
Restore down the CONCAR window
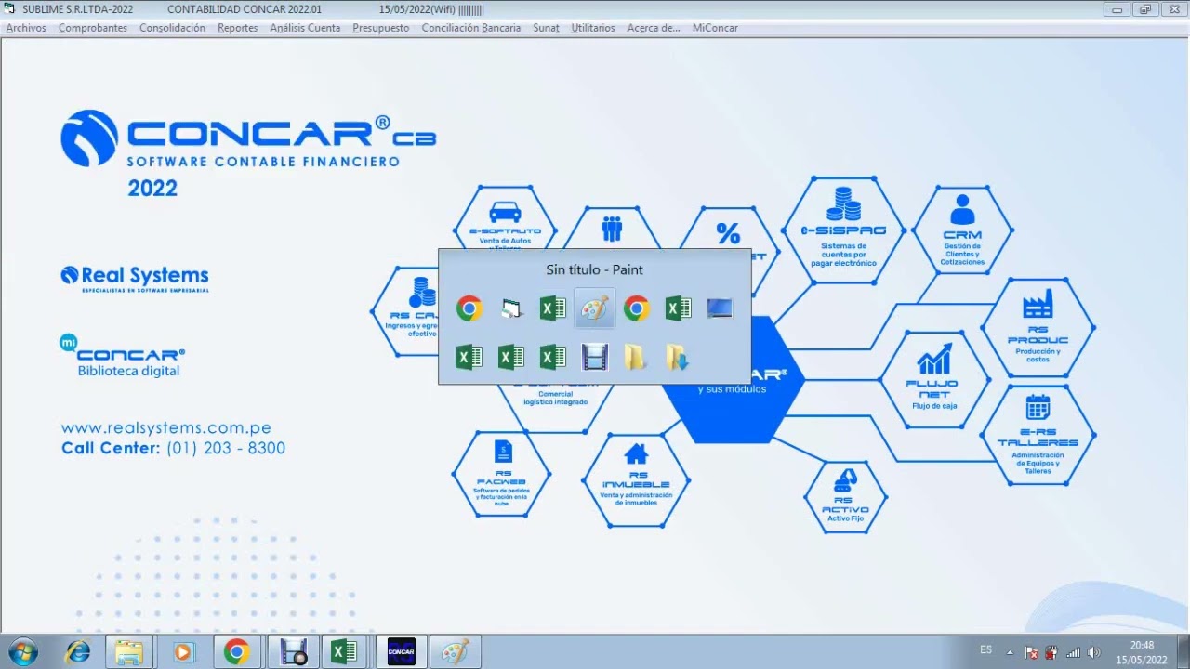pyautogui.click(x=1145, y=9)
